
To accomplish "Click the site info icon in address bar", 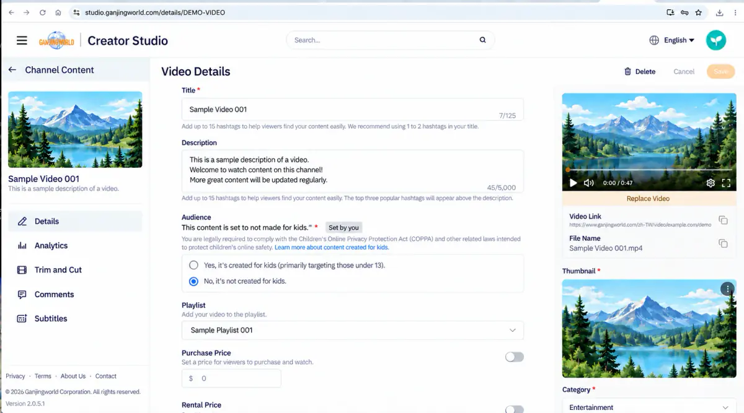I will (x=76, y=12).
